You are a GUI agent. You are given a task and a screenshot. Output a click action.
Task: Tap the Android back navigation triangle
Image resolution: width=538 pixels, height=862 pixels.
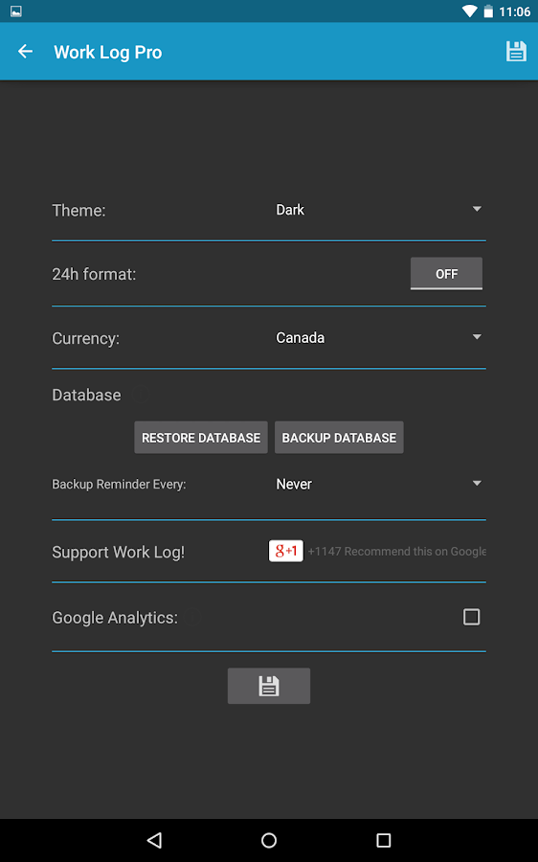[154, 839]
